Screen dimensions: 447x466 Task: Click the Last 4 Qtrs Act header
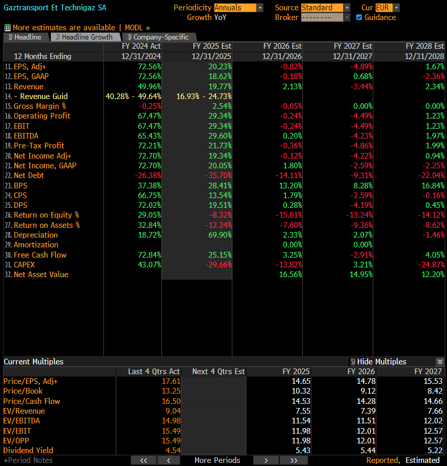pyautogui.click(x=153, y=372)
